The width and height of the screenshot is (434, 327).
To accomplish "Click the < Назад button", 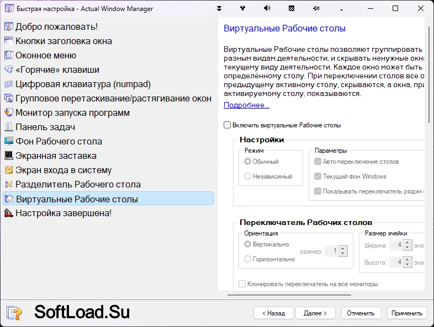I will [273, 313].
